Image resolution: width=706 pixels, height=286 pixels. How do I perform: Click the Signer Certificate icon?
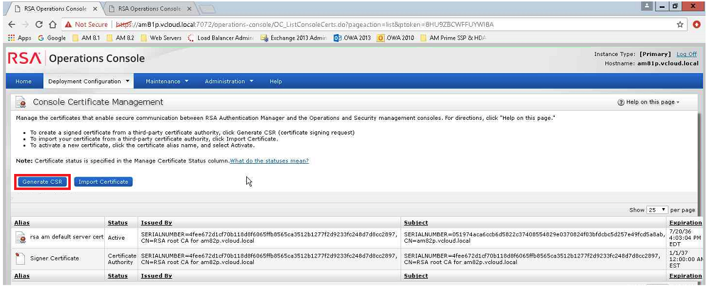pos(20,258)
